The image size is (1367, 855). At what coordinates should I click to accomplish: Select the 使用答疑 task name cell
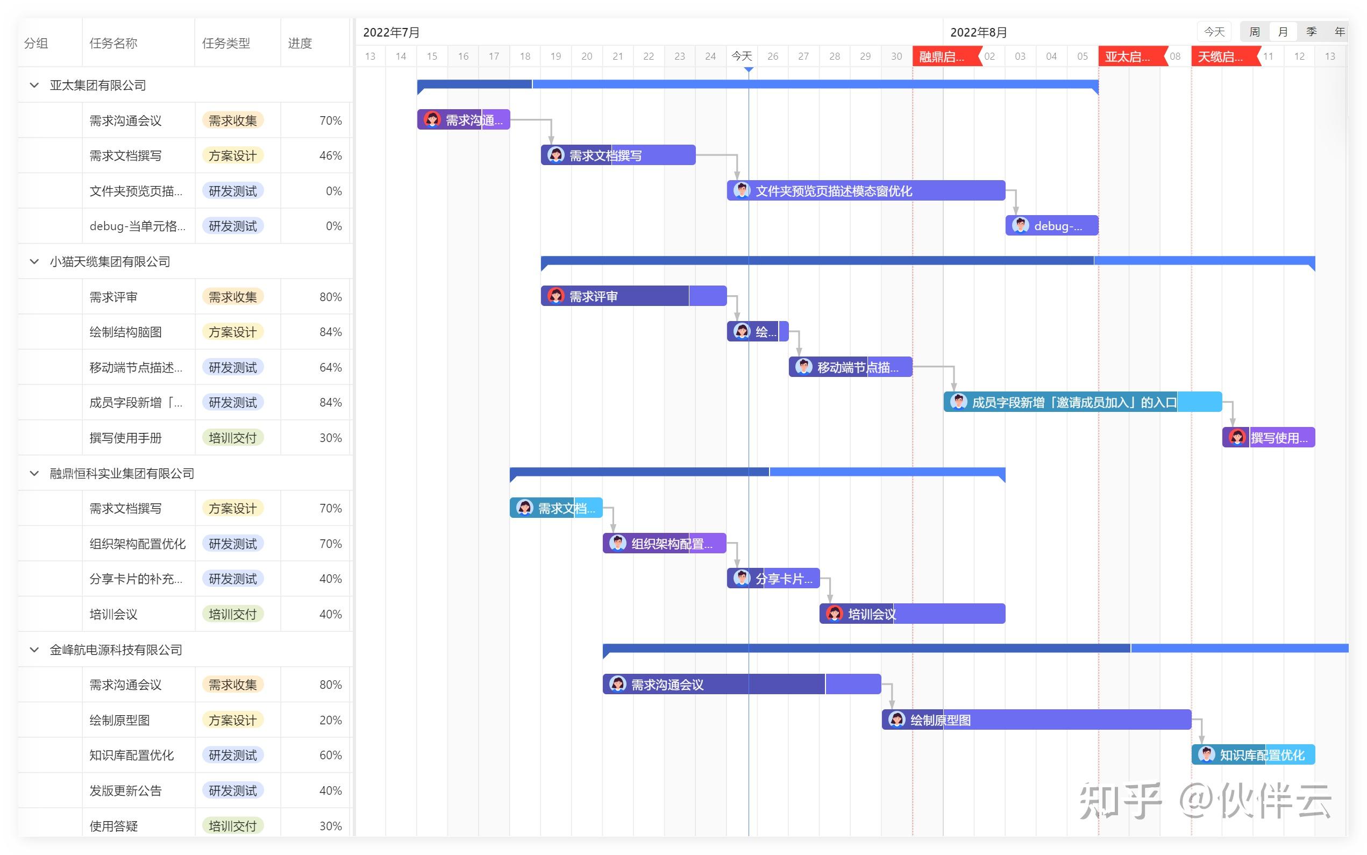click(139, 825)
